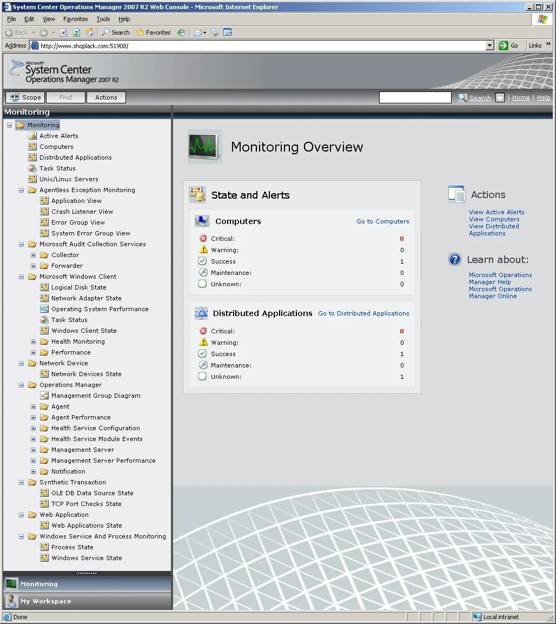
Task: Click the Operating System Performance chart icon
Action: point(44,309)
